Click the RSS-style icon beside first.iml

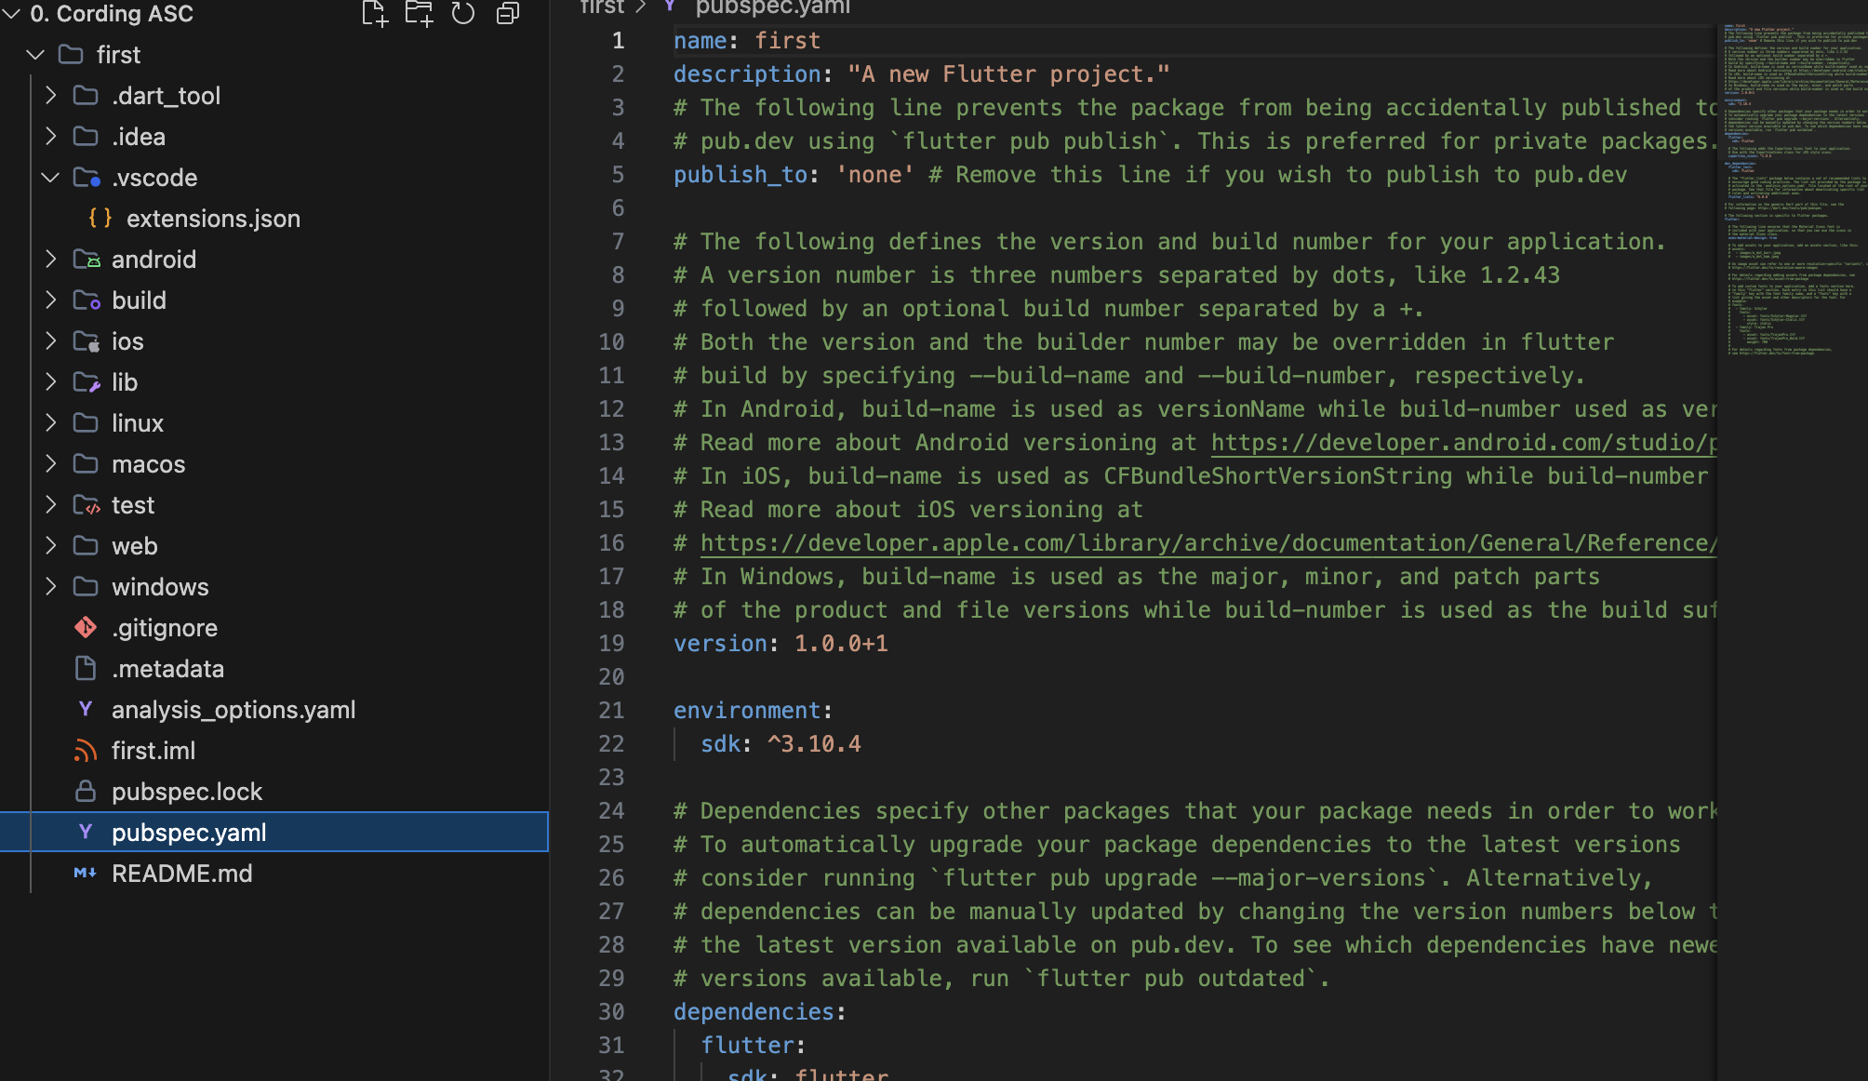click(86, 751)
